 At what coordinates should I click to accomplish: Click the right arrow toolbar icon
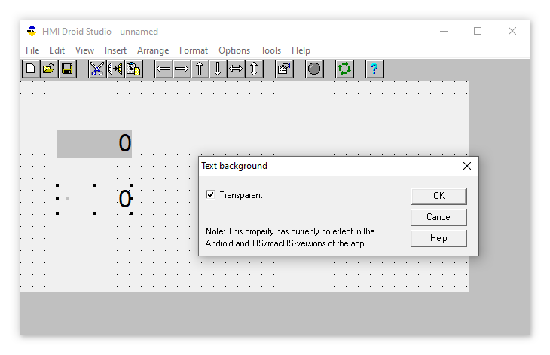click(x=182, y=69)
